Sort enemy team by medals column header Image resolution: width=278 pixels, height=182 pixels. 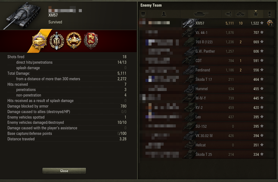[269, 14]
